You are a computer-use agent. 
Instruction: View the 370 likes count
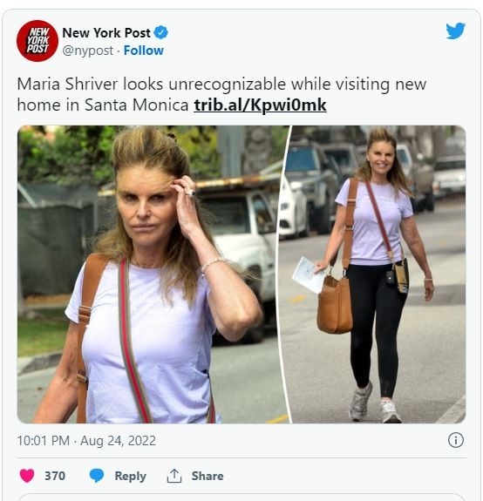click(55, 476)
